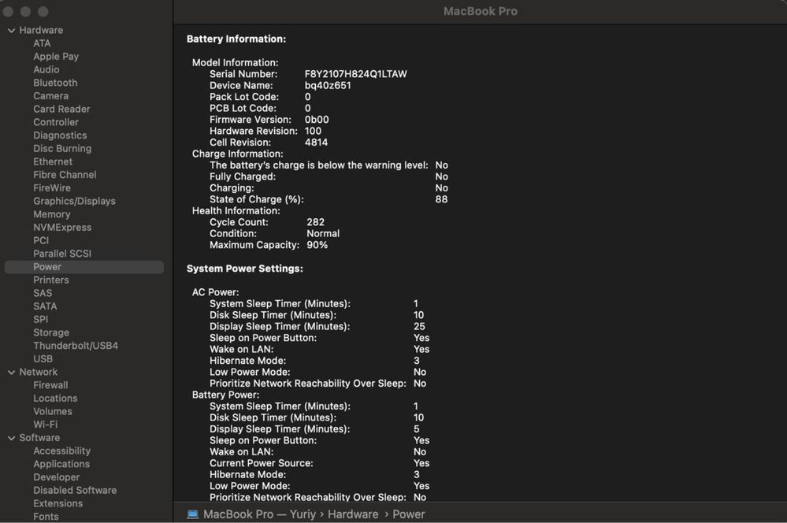The image size is (787, 523).
Task: Select the highlighted Power entry
Action: (x=84, y=267)
